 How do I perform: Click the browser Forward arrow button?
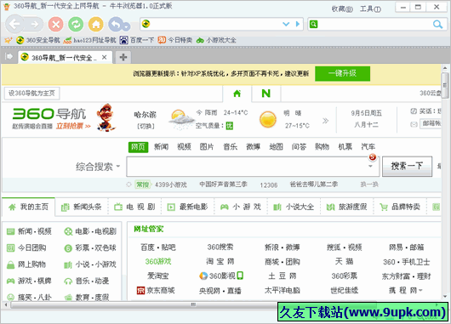[x=35, y=25]
